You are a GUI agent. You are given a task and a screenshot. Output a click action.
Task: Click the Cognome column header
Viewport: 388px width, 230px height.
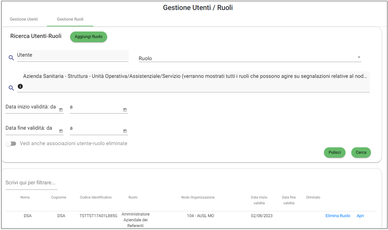59,198
